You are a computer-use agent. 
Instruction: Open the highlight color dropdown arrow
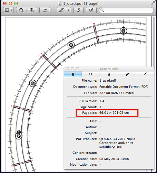pos(69,10)
